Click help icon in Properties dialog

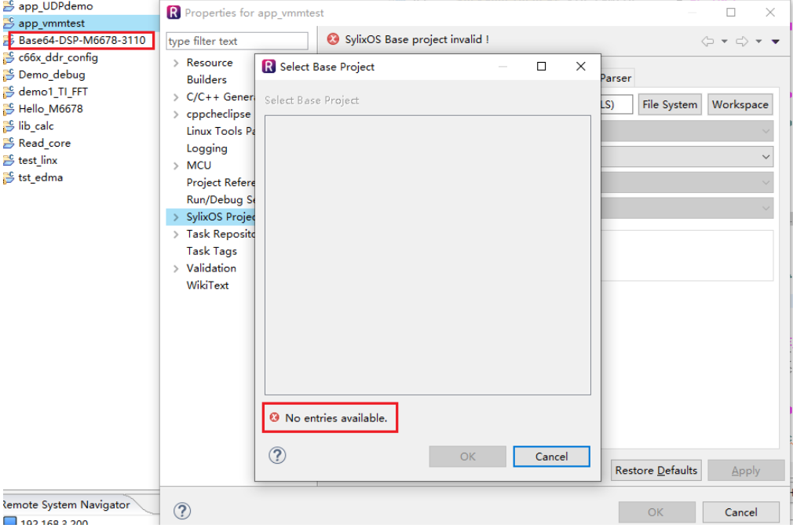182,511
